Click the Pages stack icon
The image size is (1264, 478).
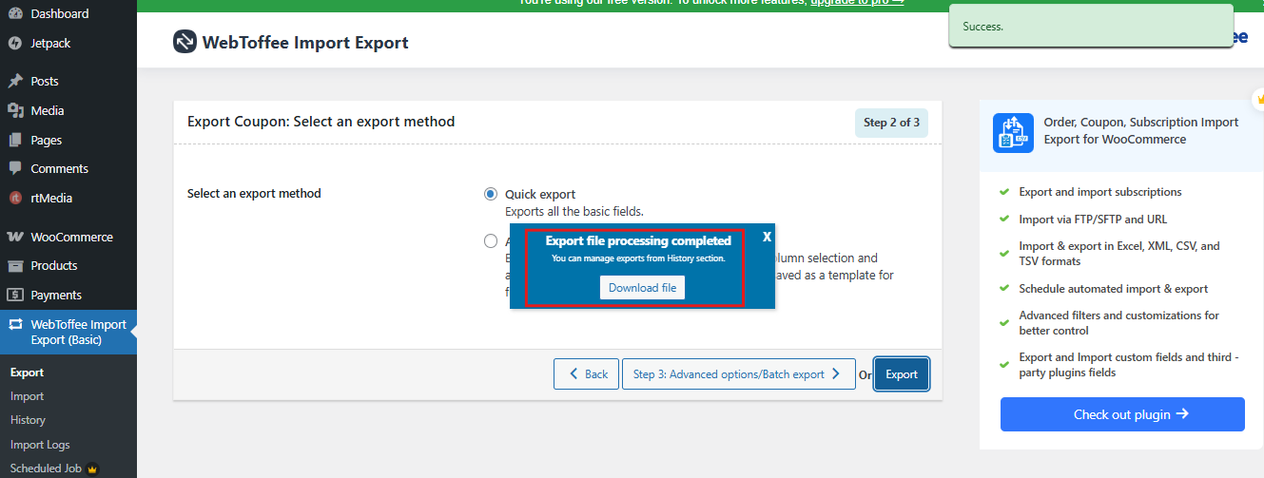tap(15, 140)
